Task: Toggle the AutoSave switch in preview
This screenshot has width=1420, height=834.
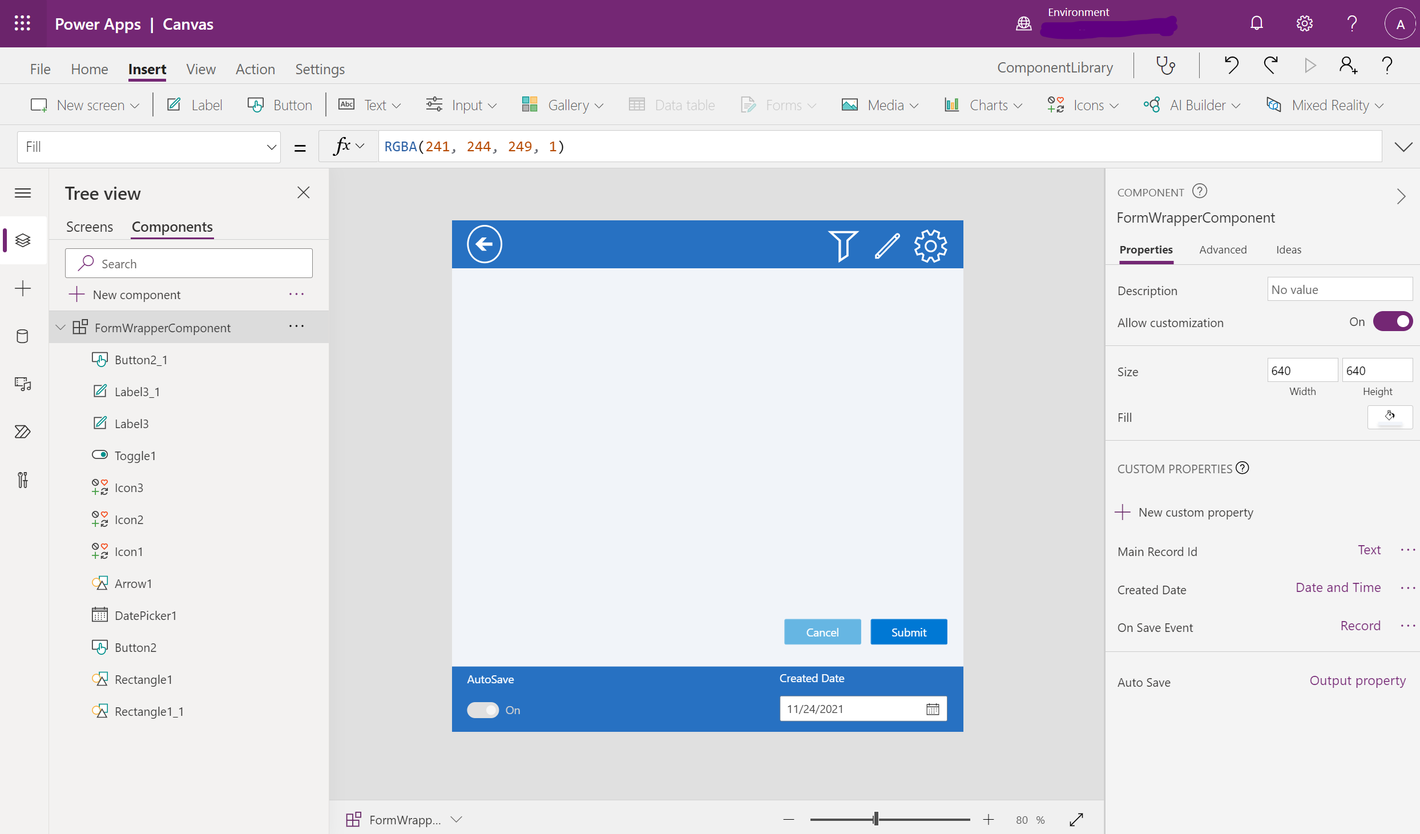Action: coord(483,709)
